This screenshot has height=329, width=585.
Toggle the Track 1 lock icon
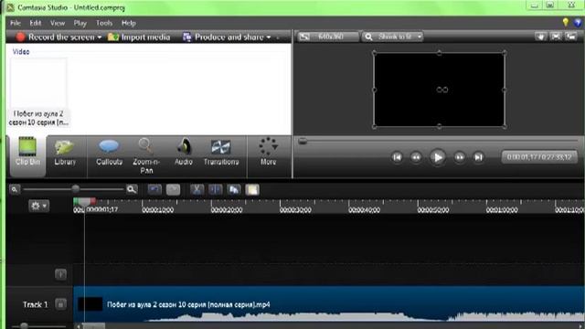point(61,304)
